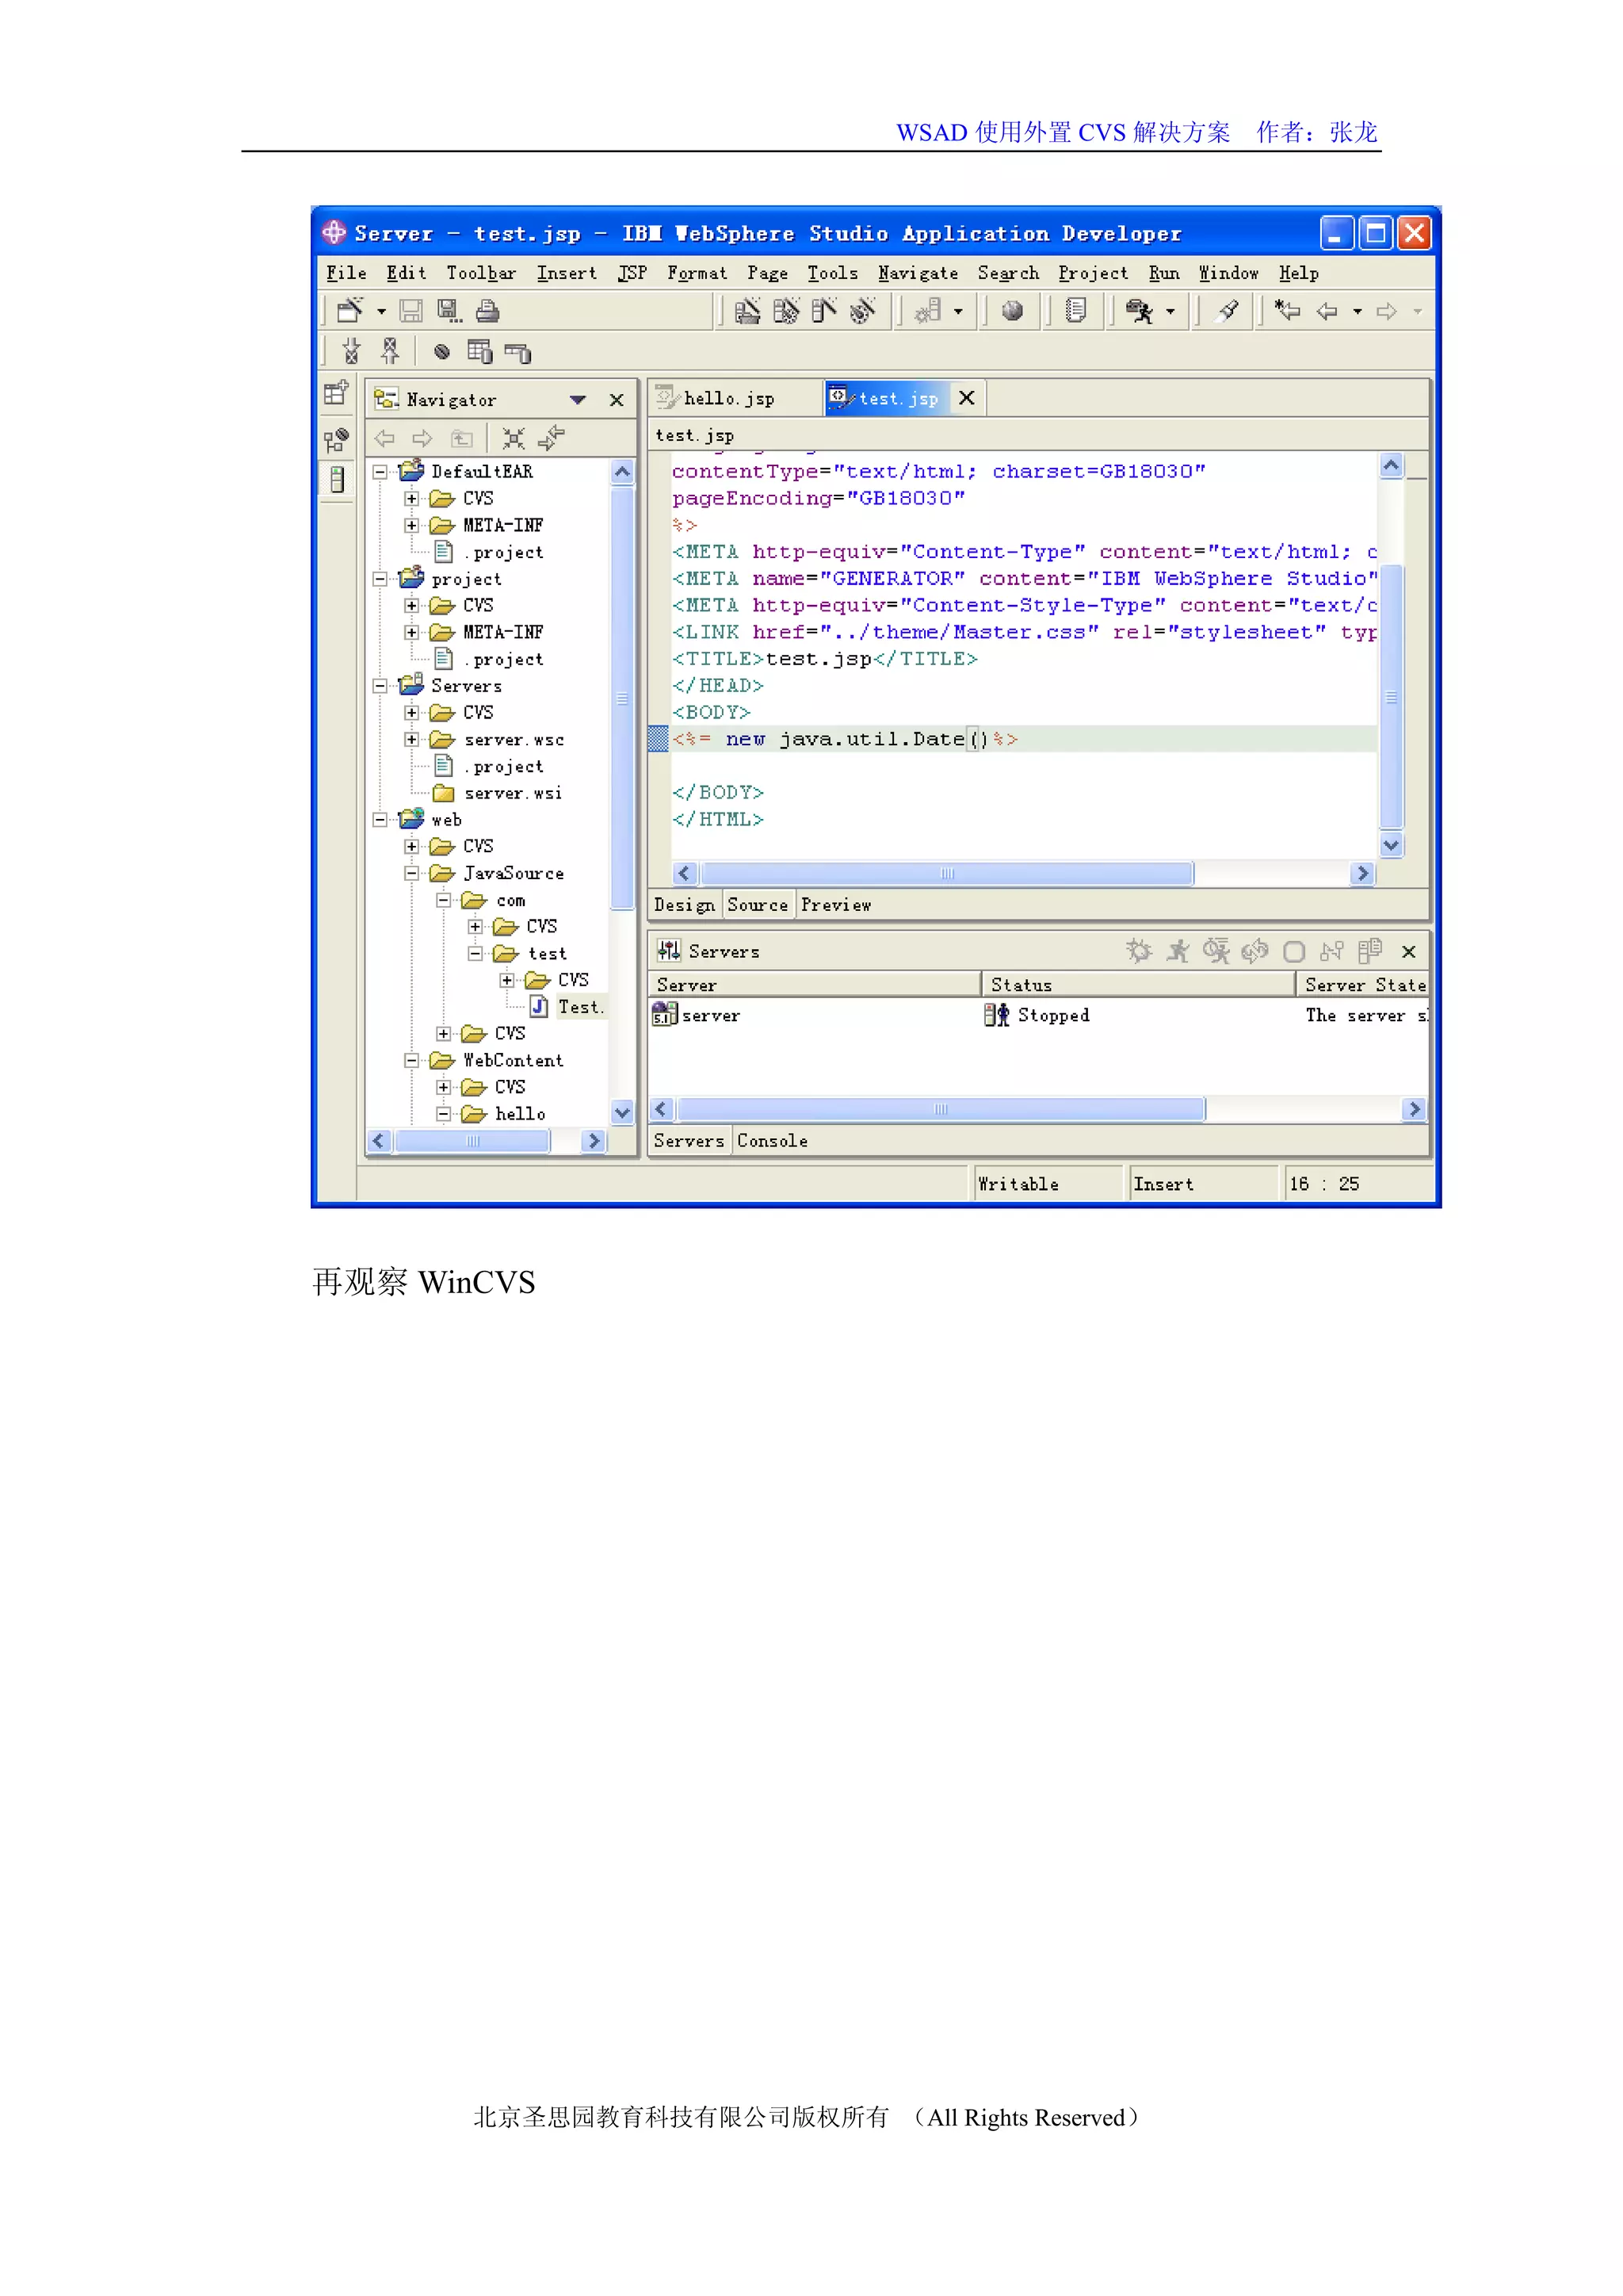Screen dimensions: 1623x2296
Task: Click the Restart server icon in Servers view
Action: [1255, 951]
